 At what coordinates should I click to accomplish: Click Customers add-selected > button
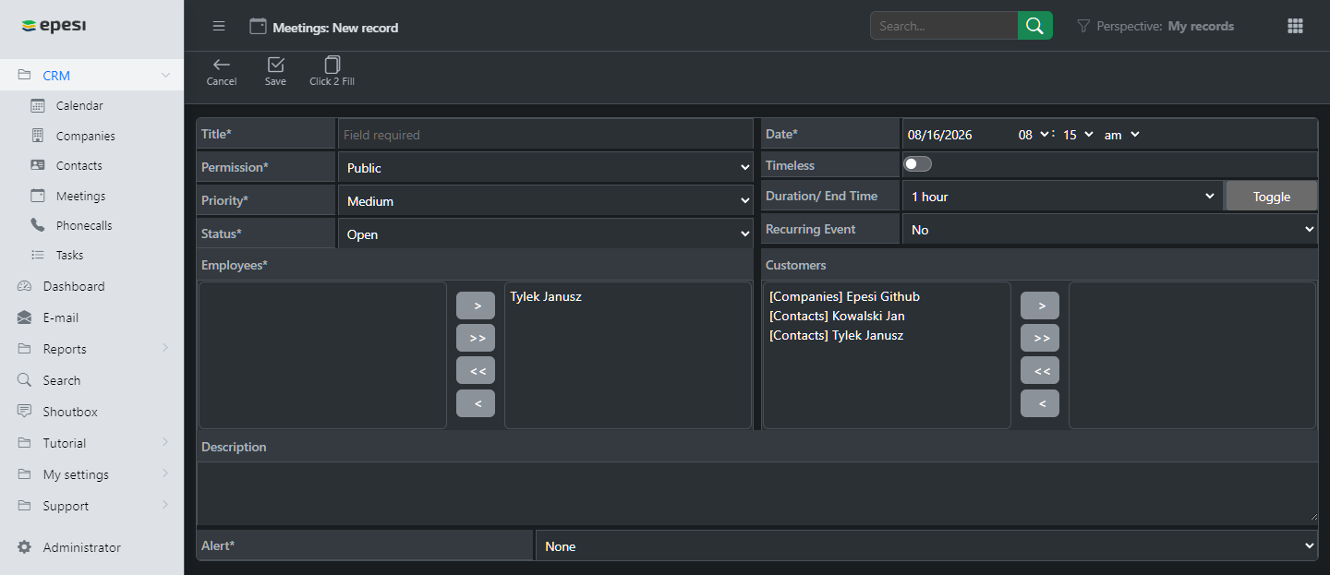[1040, 305]
